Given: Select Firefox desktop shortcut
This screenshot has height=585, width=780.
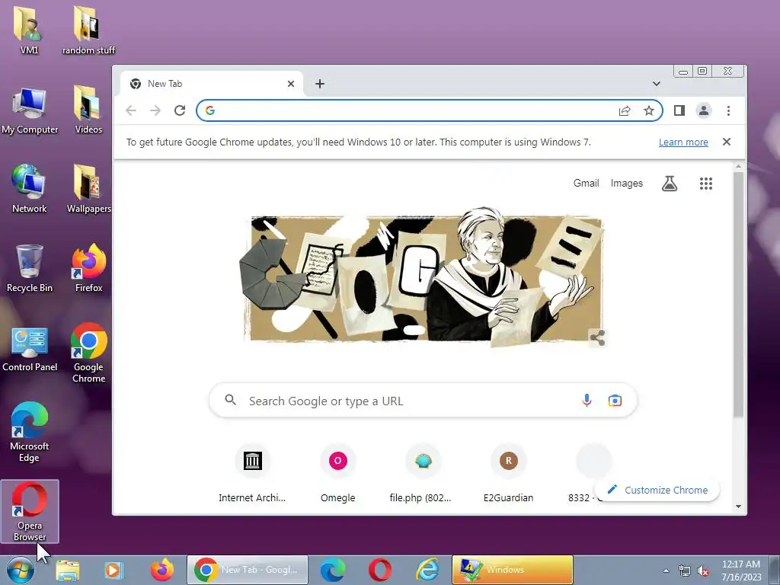Looking at the screenshot, I should click(x=88, y=269).
